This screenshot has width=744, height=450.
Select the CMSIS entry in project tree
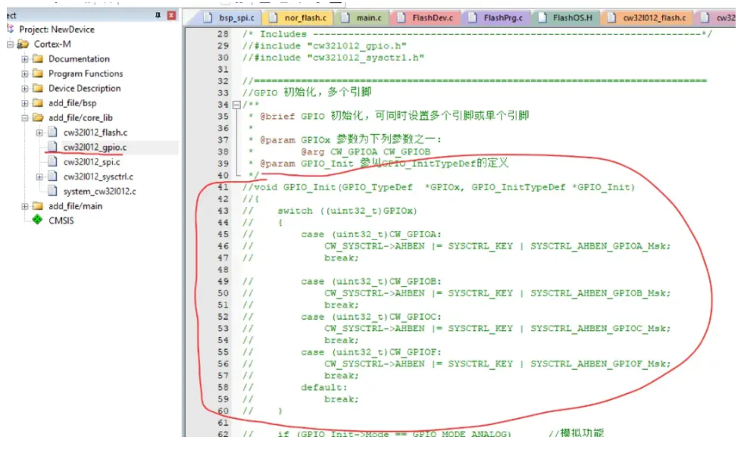[x=61, y=220]
